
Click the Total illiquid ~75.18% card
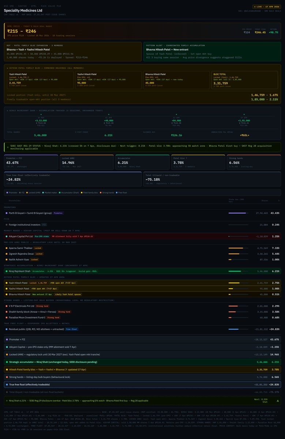coord(212,179)
